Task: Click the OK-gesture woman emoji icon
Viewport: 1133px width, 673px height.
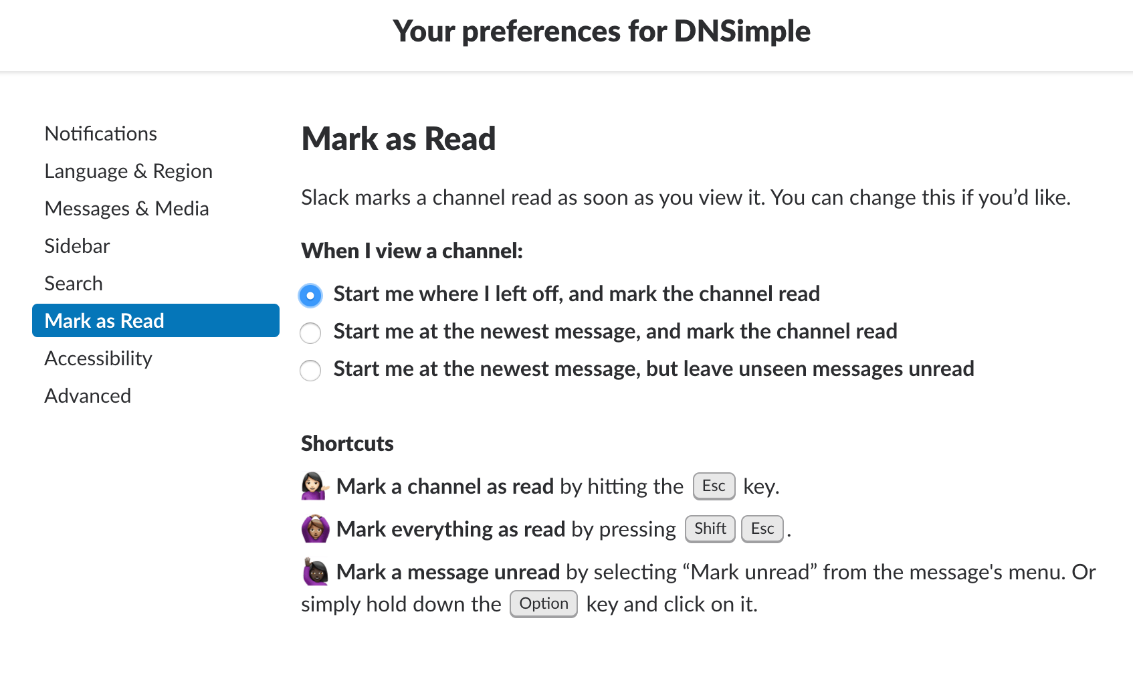Action: point(315,529)
